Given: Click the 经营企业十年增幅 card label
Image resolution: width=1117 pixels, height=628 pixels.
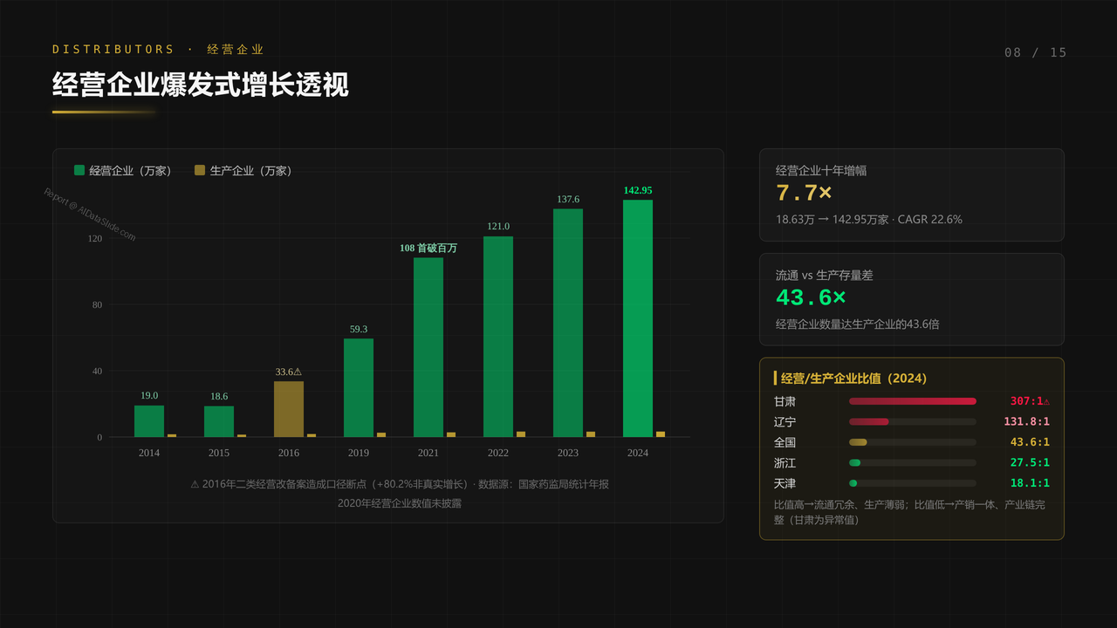Looking at the screenshot, I should (821, 171).
